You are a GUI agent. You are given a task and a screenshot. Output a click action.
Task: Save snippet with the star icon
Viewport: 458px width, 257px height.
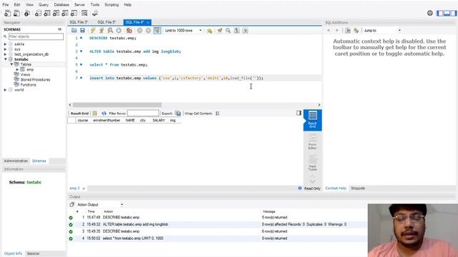coord(210,30)
